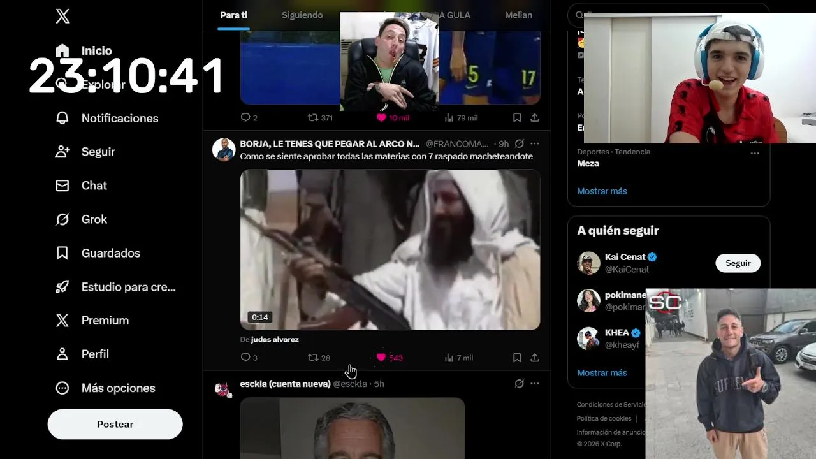Click bell icon next to Notificaciones
This screenshot has width=816, height=459.
pos(62,118)
